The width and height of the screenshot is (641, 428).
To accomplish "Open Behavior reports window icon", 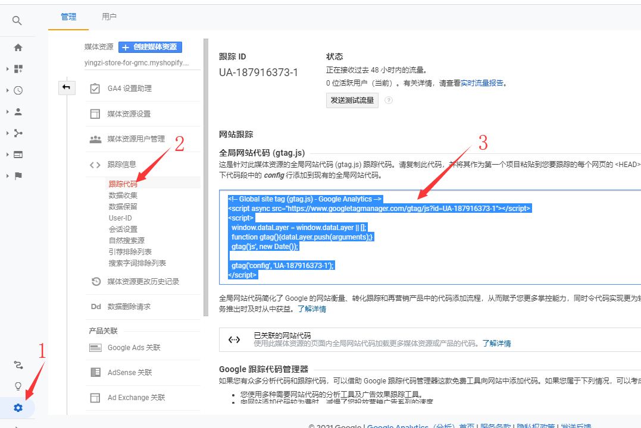I will pos(18,155).
